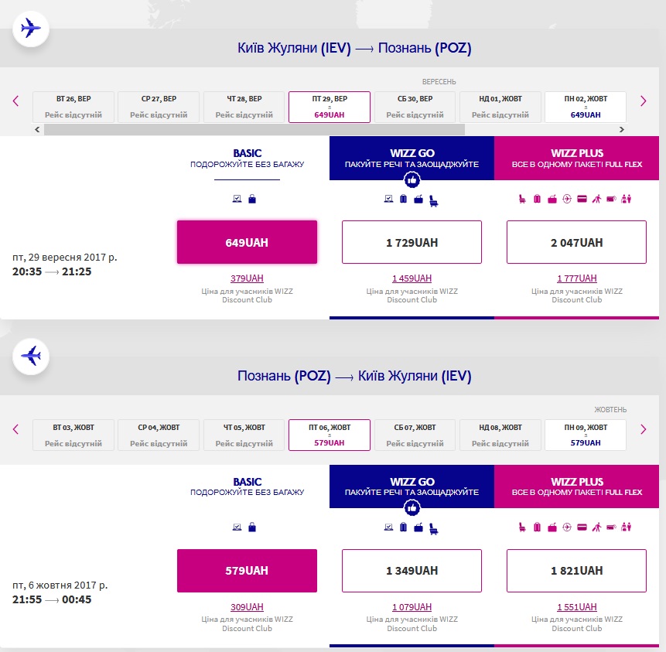This screenshot has height=652, width=666.
Task: Choose return BASIC fare 579UAH
Action: (x=247, y=570)
